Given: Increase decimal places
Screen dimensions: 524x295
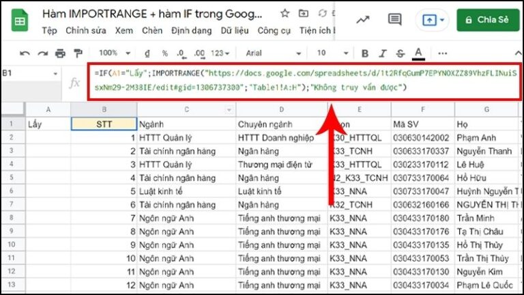Looking at the screenshot, I should pyautogui.click(x=199, y=53).
